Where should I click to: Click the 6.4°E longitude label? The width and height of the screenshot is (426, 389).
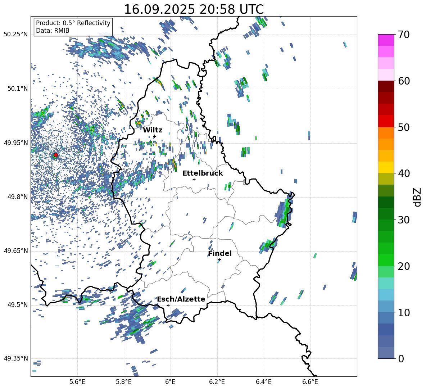[264, 382]
